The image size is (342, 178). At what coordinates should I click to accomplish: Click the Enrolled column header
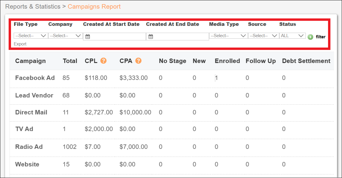[x=227, y=61]
